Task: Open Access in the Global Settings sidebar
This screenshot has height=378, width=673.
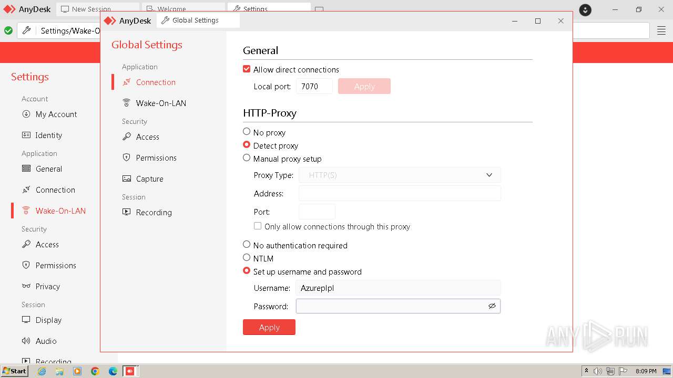Action: pyautogui.click(x=147, y=137)
